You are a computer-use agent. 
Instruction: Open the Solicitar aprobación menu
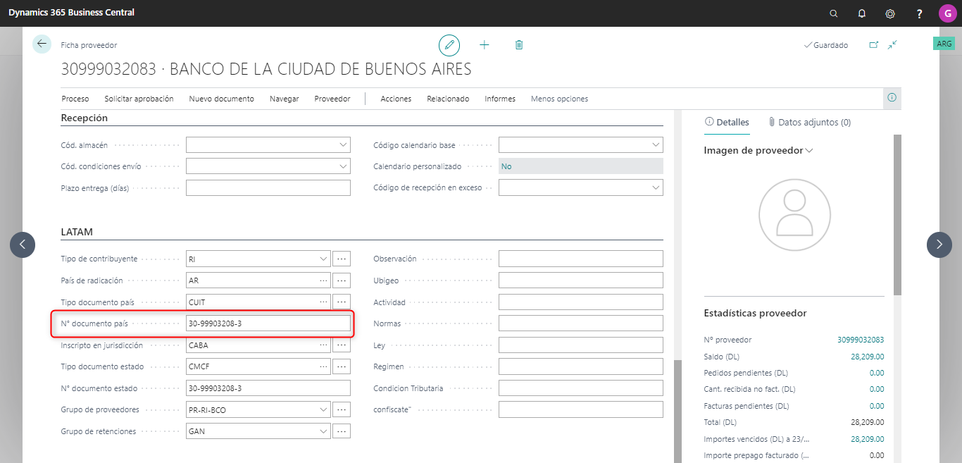[x=139, y=99]
